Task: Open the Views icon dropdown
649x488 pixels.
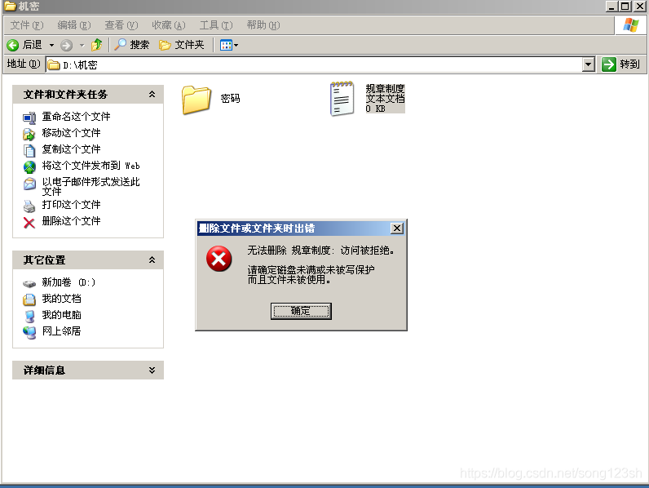Action: point(229,45)
